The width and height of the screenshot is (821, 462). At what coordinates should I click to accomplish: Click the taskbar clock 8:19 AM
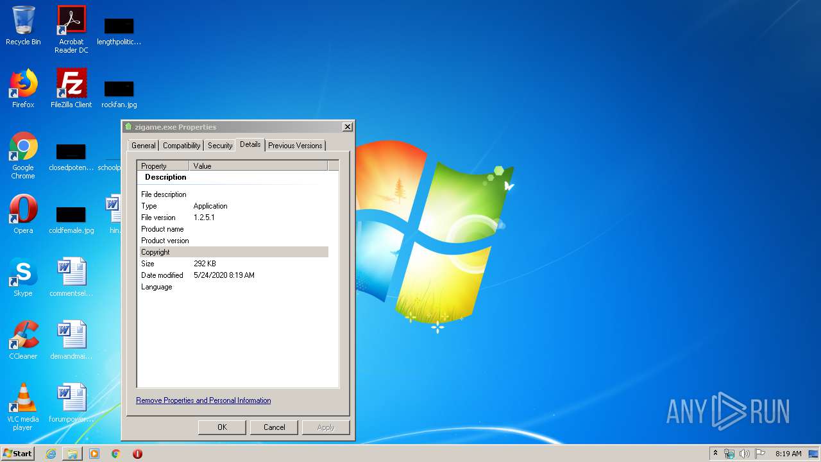point(788,454)
